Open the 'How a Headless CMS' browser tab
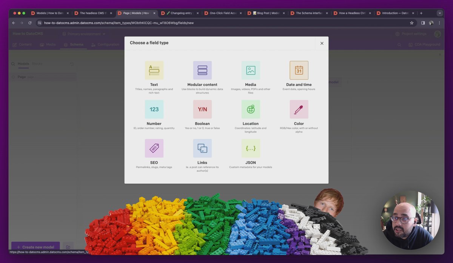453x263 pixels. click(x=353, y=13)
